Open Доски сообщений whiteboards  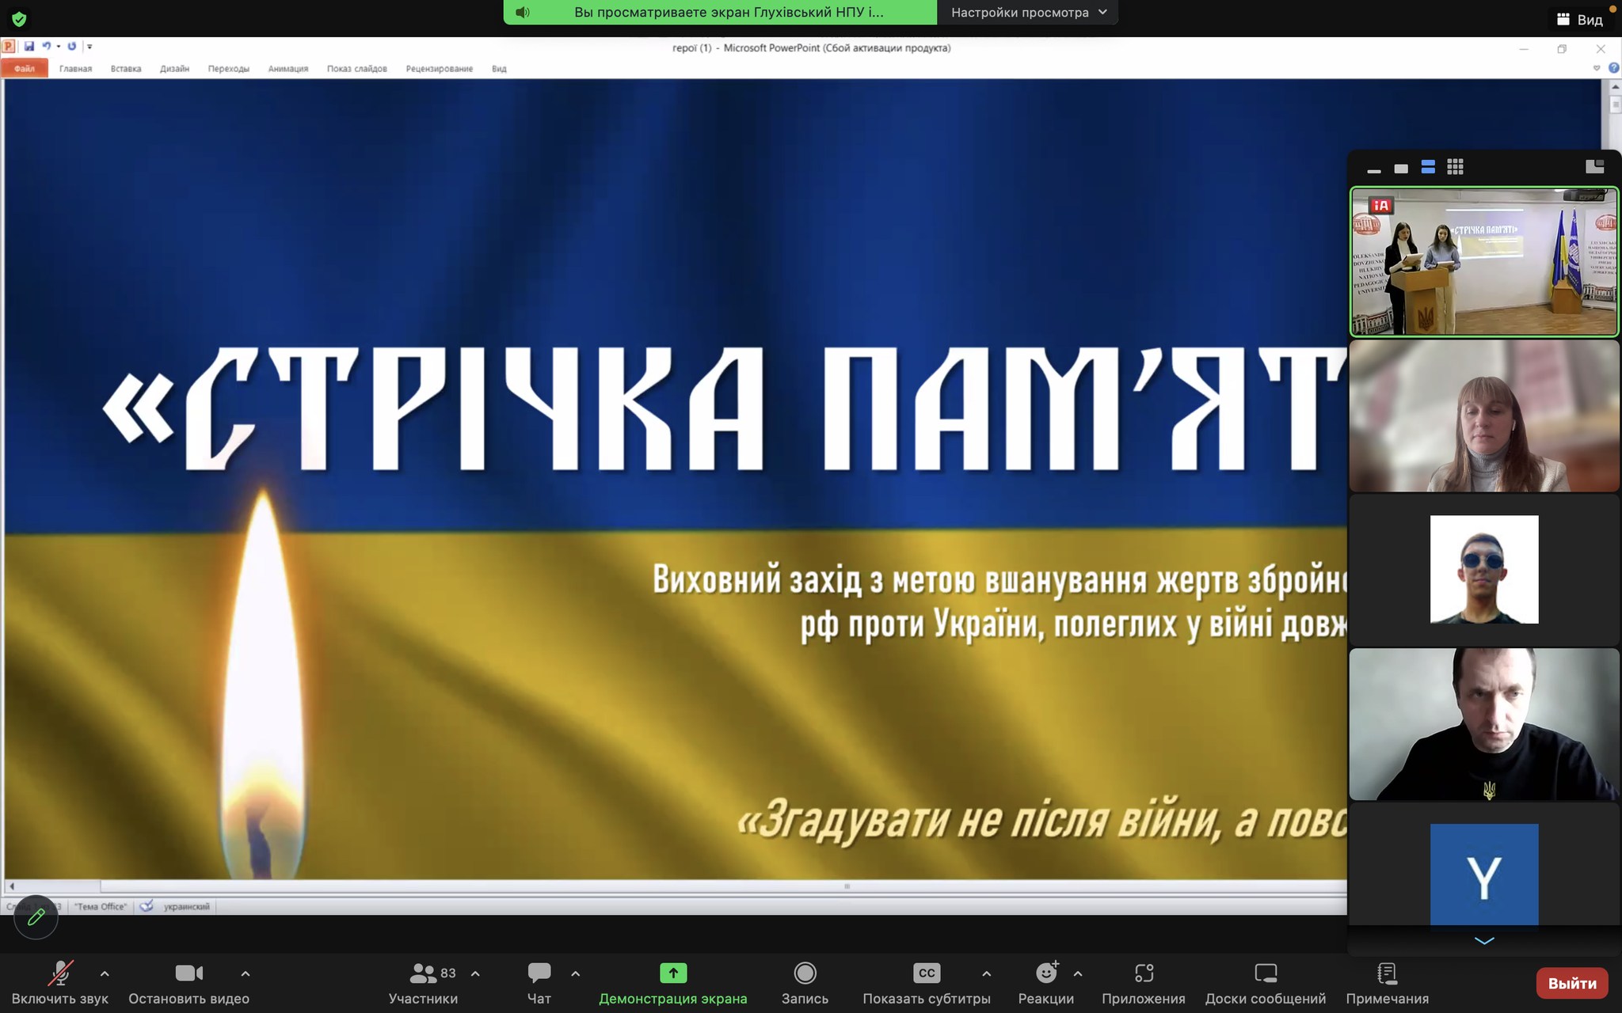tap(1266, 984)
